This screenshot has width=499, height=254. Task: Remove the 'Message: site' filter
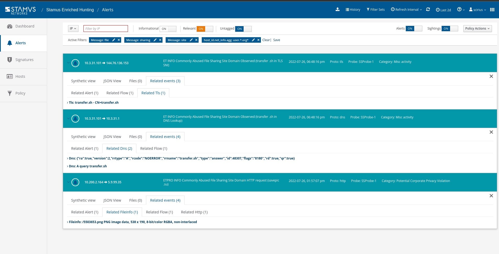pos(196,40)
